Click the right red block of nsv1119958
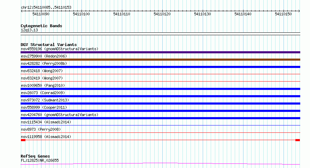 pos(298,140)
